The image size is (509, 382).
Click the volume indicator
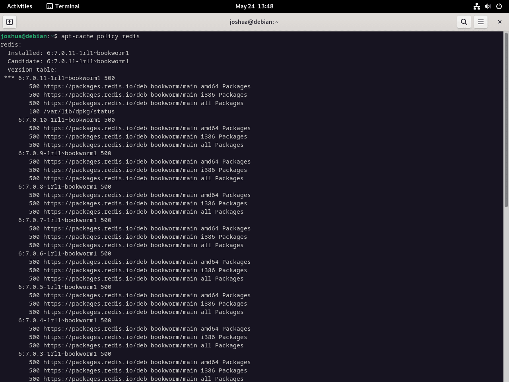tap(488, 6)
